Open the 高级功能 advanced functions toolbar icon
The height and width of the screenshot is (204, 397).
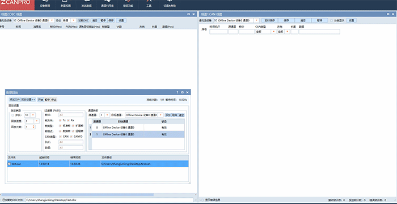click(128, 3)
